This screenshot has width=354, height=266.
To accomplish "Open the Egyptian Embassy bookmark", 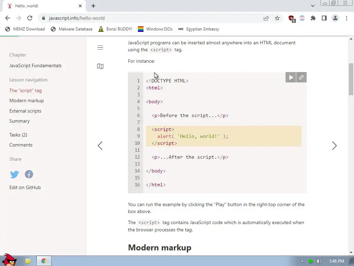I will (x=198, y=29).
